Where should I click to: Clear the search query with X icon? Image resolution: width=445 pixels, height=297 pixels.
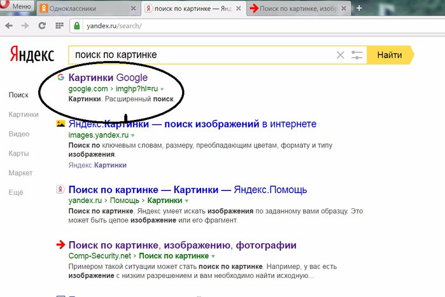click(341, 55)
